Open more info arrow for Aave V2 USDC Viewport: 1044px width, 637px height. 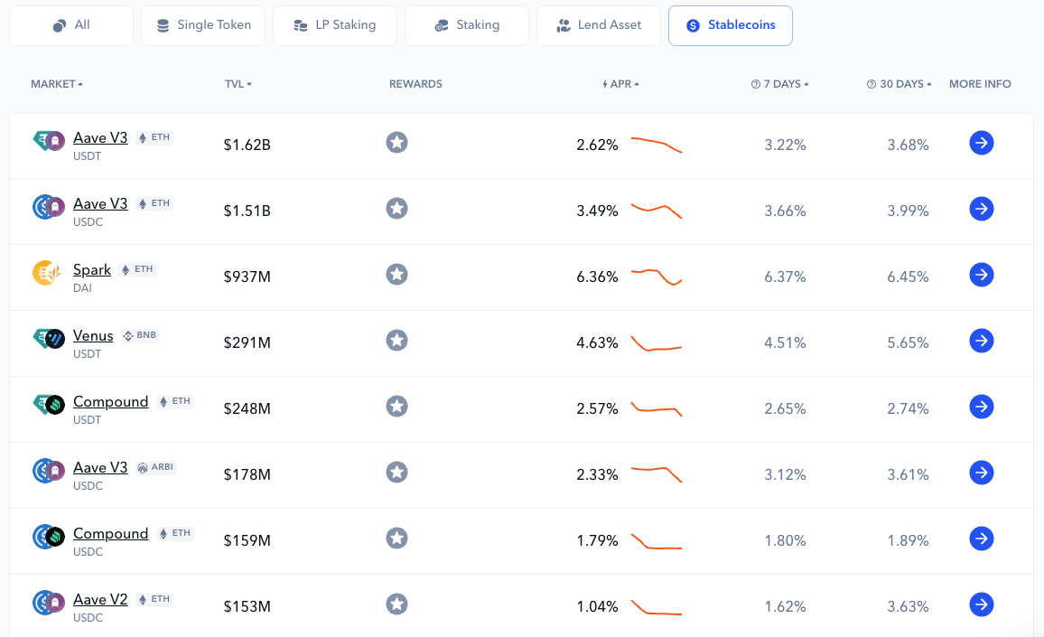[x=982, y=604]
